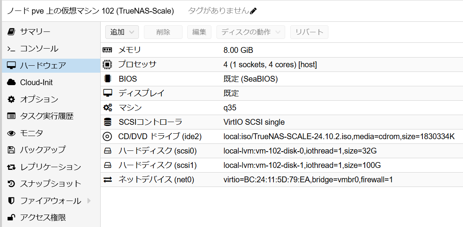Screen dimensions: 463x227
Task: Click the リバート button
Action: 309,32
